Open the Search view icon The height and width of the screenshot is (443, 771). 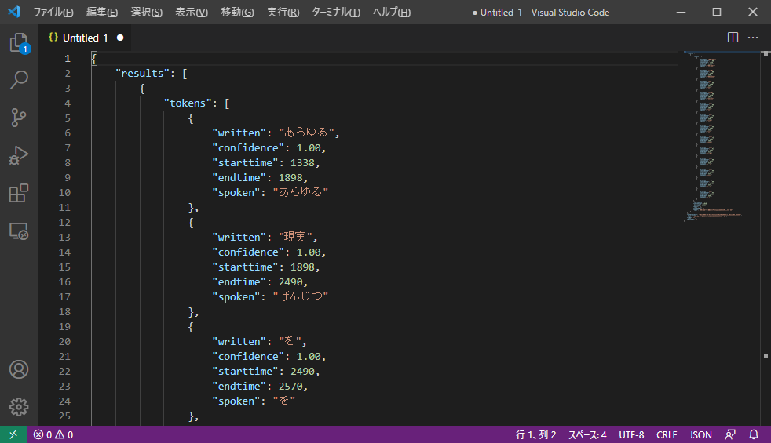pyautogui.click(x=19, y=79)
